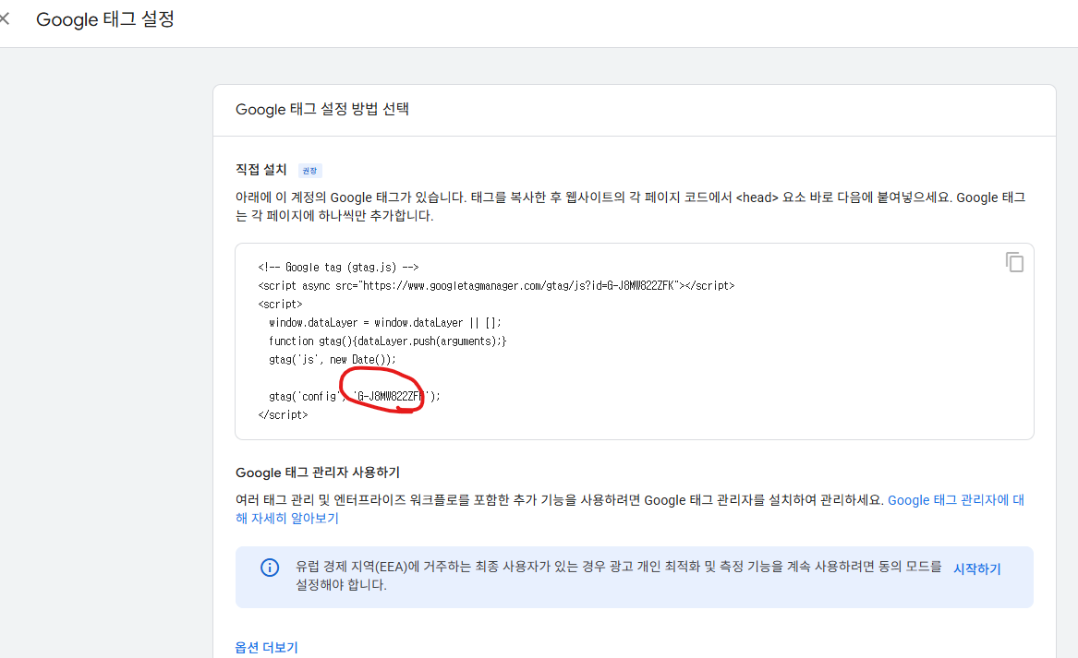Click the Google 태그 설정 page title
1078x658 pixels.
(105, 19)
